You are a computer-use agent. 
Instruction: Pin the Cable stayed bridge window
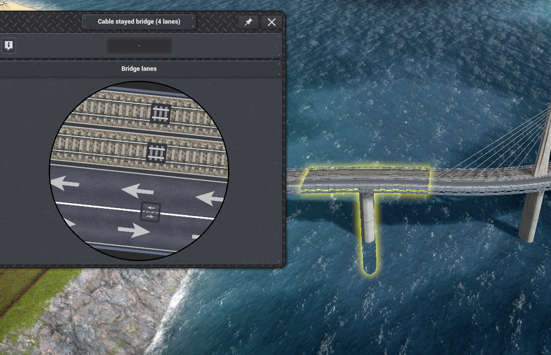click(248, 22)
